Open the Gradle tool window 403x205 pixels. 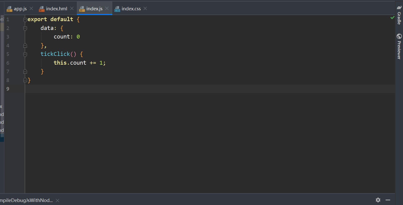[x=399, y=15]
